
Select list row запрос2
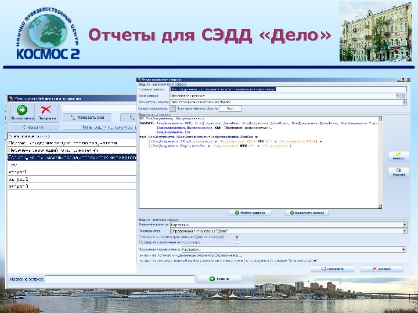click(x=72, y=179)
